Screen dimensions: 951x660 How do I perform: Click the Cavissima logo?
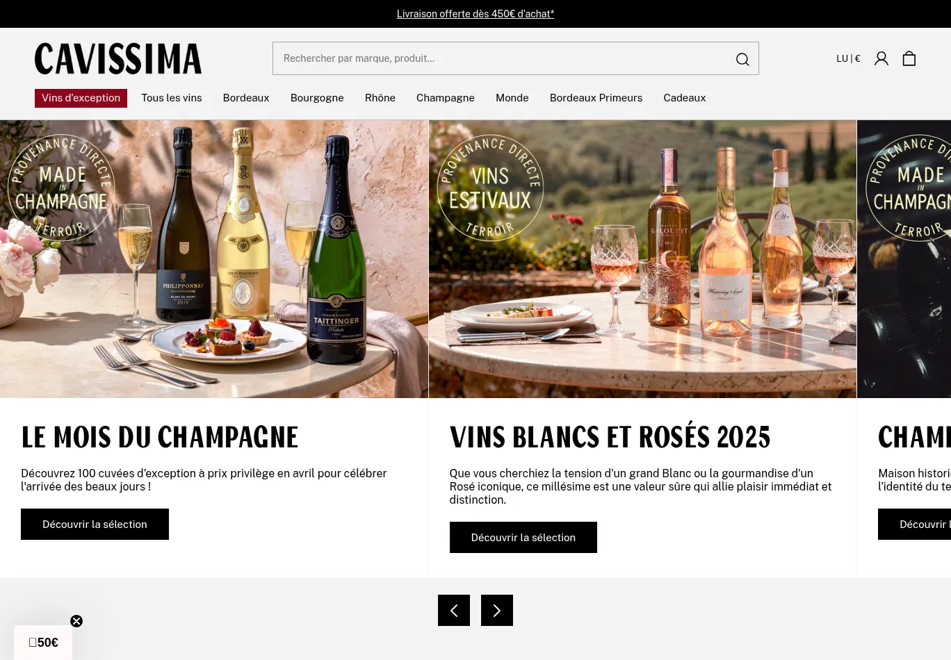click(118, 58)
